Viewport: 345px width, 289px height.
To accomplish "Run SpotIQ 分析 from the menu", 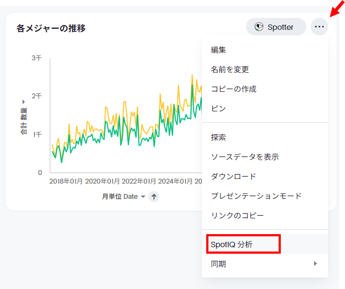I will [232, 244].
